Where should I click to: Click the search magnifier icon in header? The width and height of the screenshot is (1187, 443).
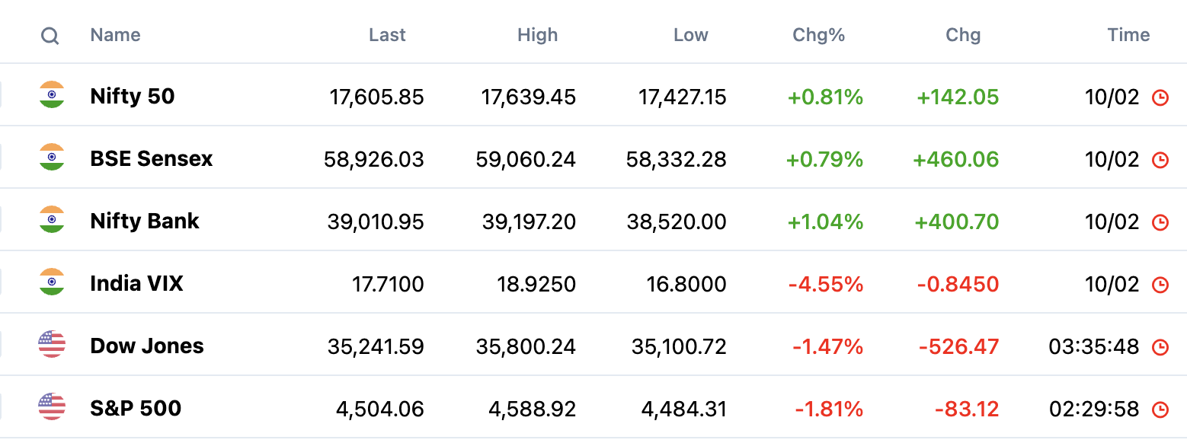point(50,36)
